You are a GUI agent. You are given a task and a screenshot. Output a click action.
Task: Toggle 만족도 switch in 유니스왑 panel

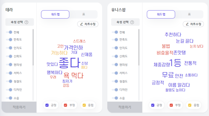pyautogui.click(x=115, y=39)
